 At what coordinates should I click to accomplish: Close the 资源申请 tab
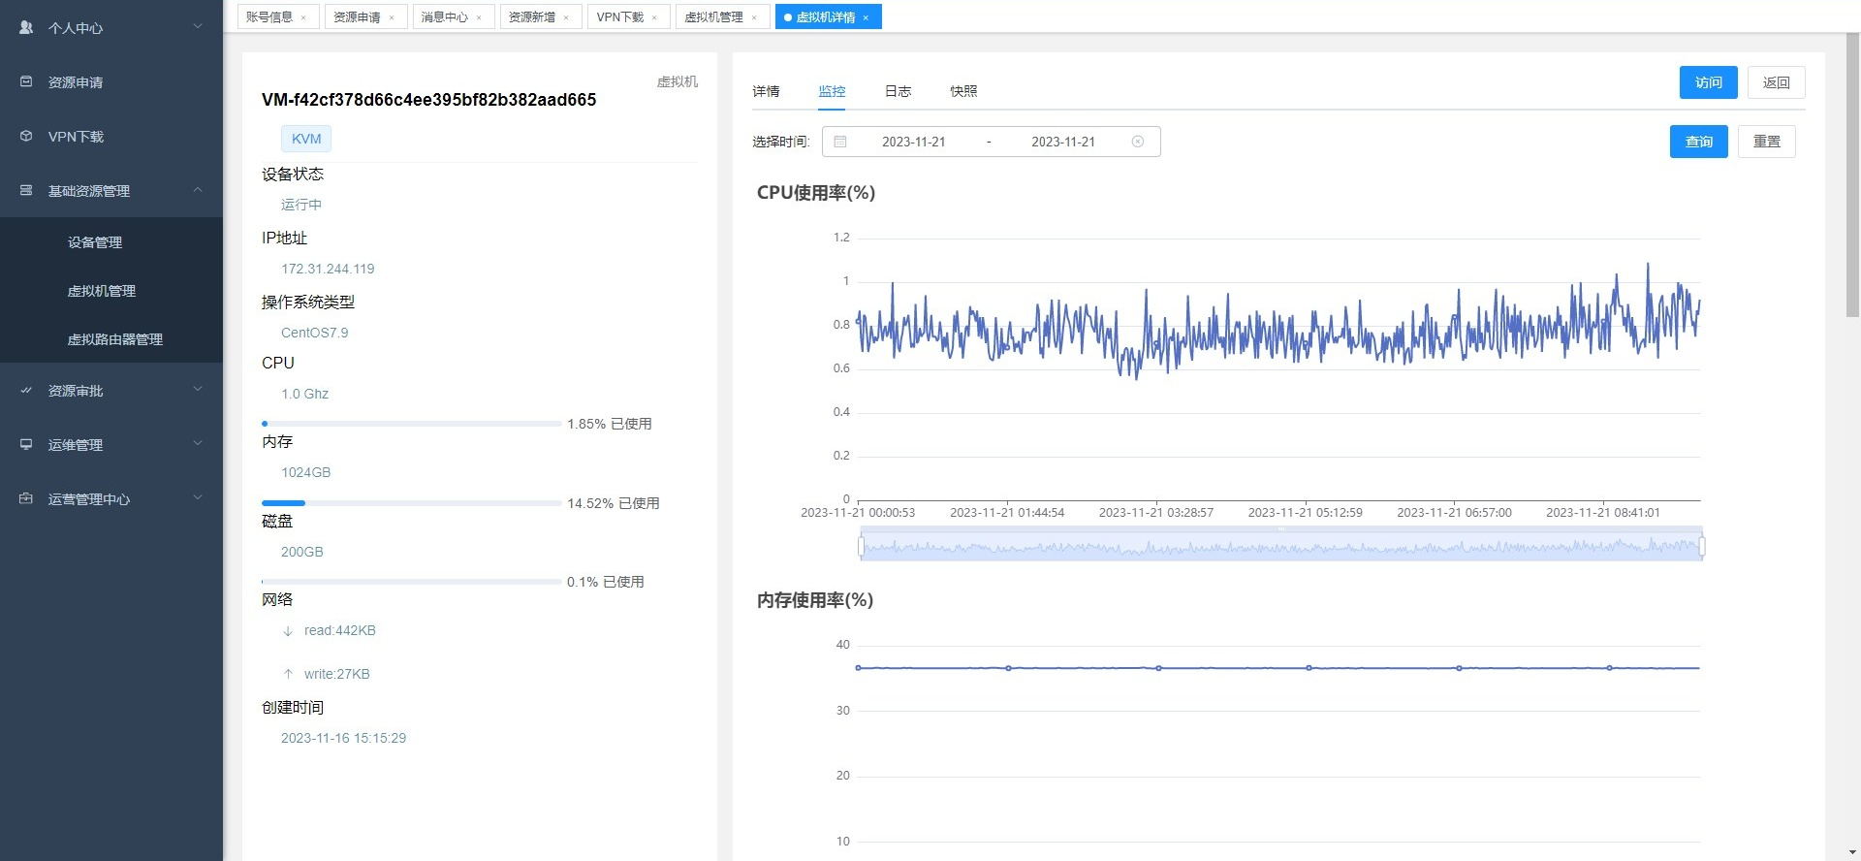(x=392, y=17)
